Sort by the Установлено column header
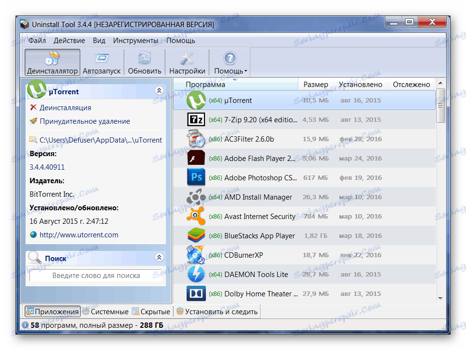 [360, 85]
